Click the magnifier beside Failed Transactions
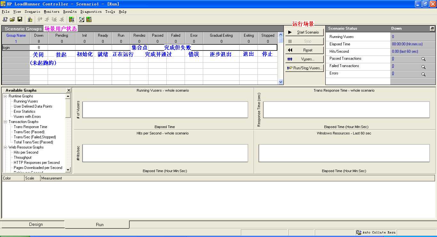 click(x=423, y=67)
